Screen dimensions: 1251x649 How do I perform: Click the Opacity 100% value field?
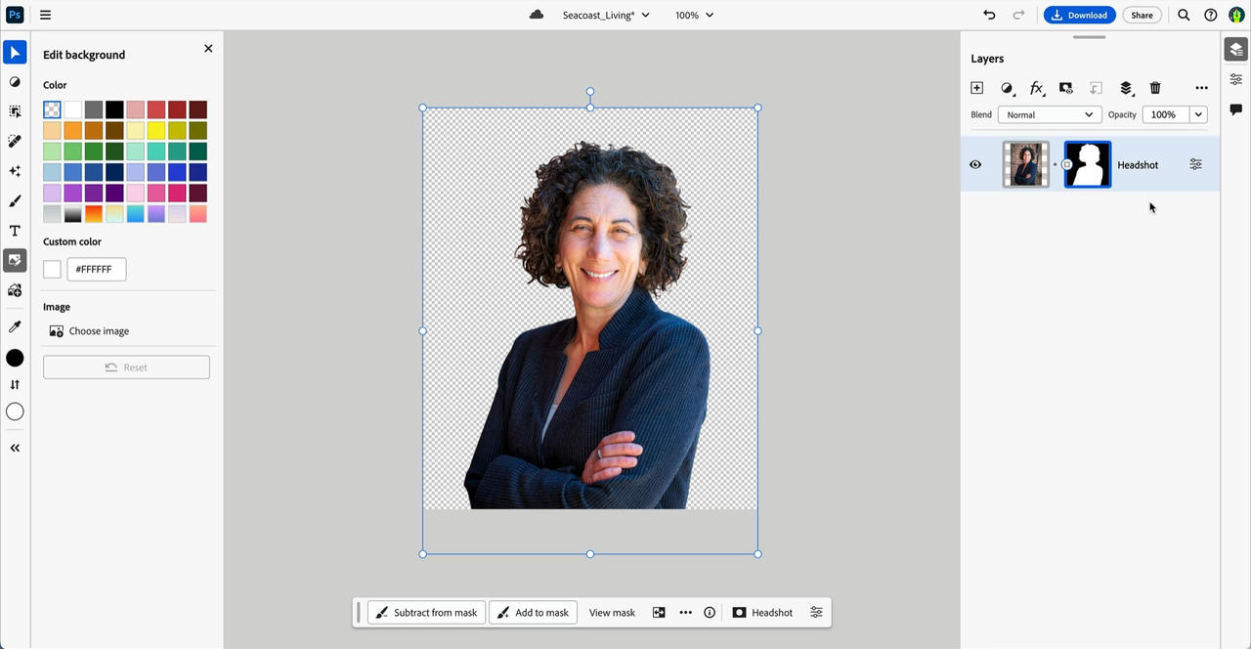(x=1165, y=114)
